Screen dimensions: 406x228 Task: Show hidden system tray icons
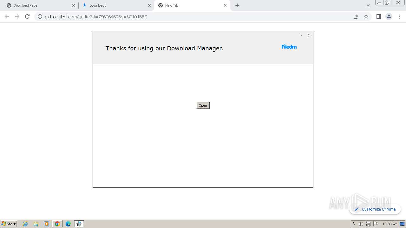pos(354,224)
